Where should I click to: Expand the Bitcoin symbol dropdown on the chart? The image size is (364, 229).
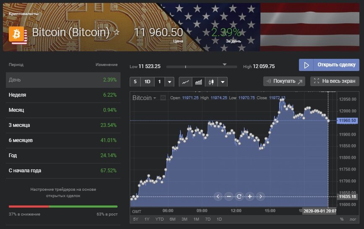coord(155,98)
